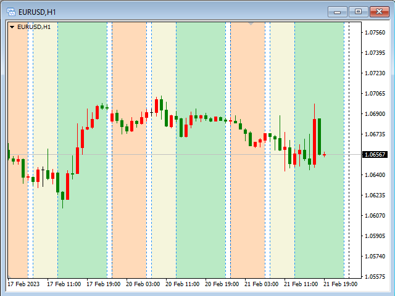Click the 17 Feb 2023 time label
This screenshot has height=296, width=395.
point(23,284)
